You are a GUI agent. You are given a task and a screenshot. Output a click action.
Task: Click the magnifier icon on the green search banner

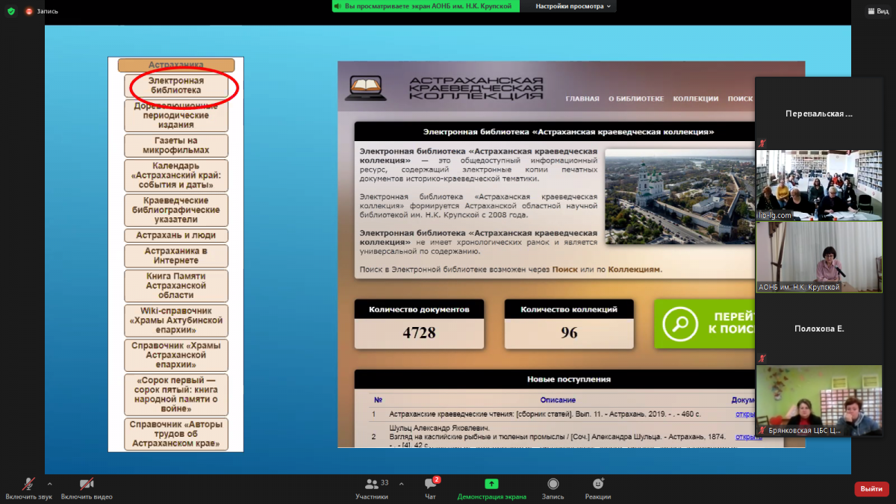click(x=679, y=324)
